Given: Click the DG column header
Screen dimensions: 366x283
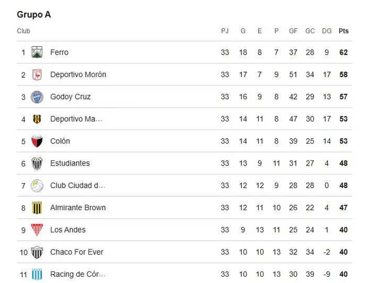Looking at the screenshot, I should click(327, 31).
